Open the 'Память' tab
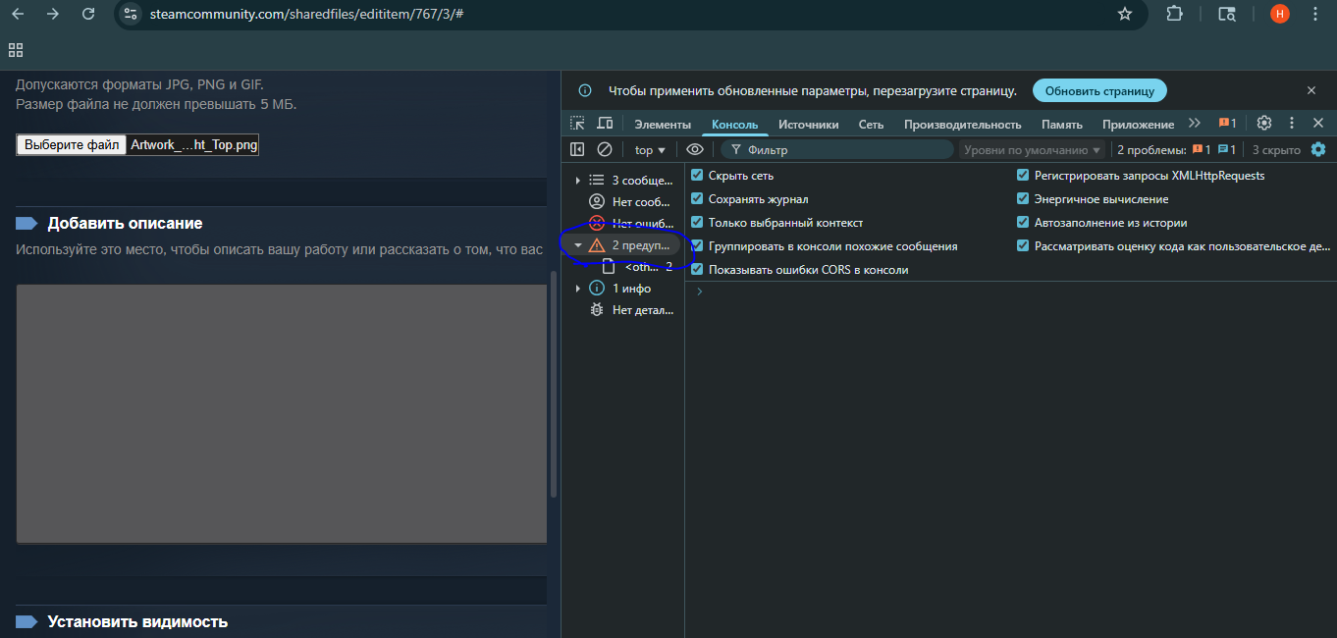The height and width of the screenshot is (638, 1337). pos(1062,125)
